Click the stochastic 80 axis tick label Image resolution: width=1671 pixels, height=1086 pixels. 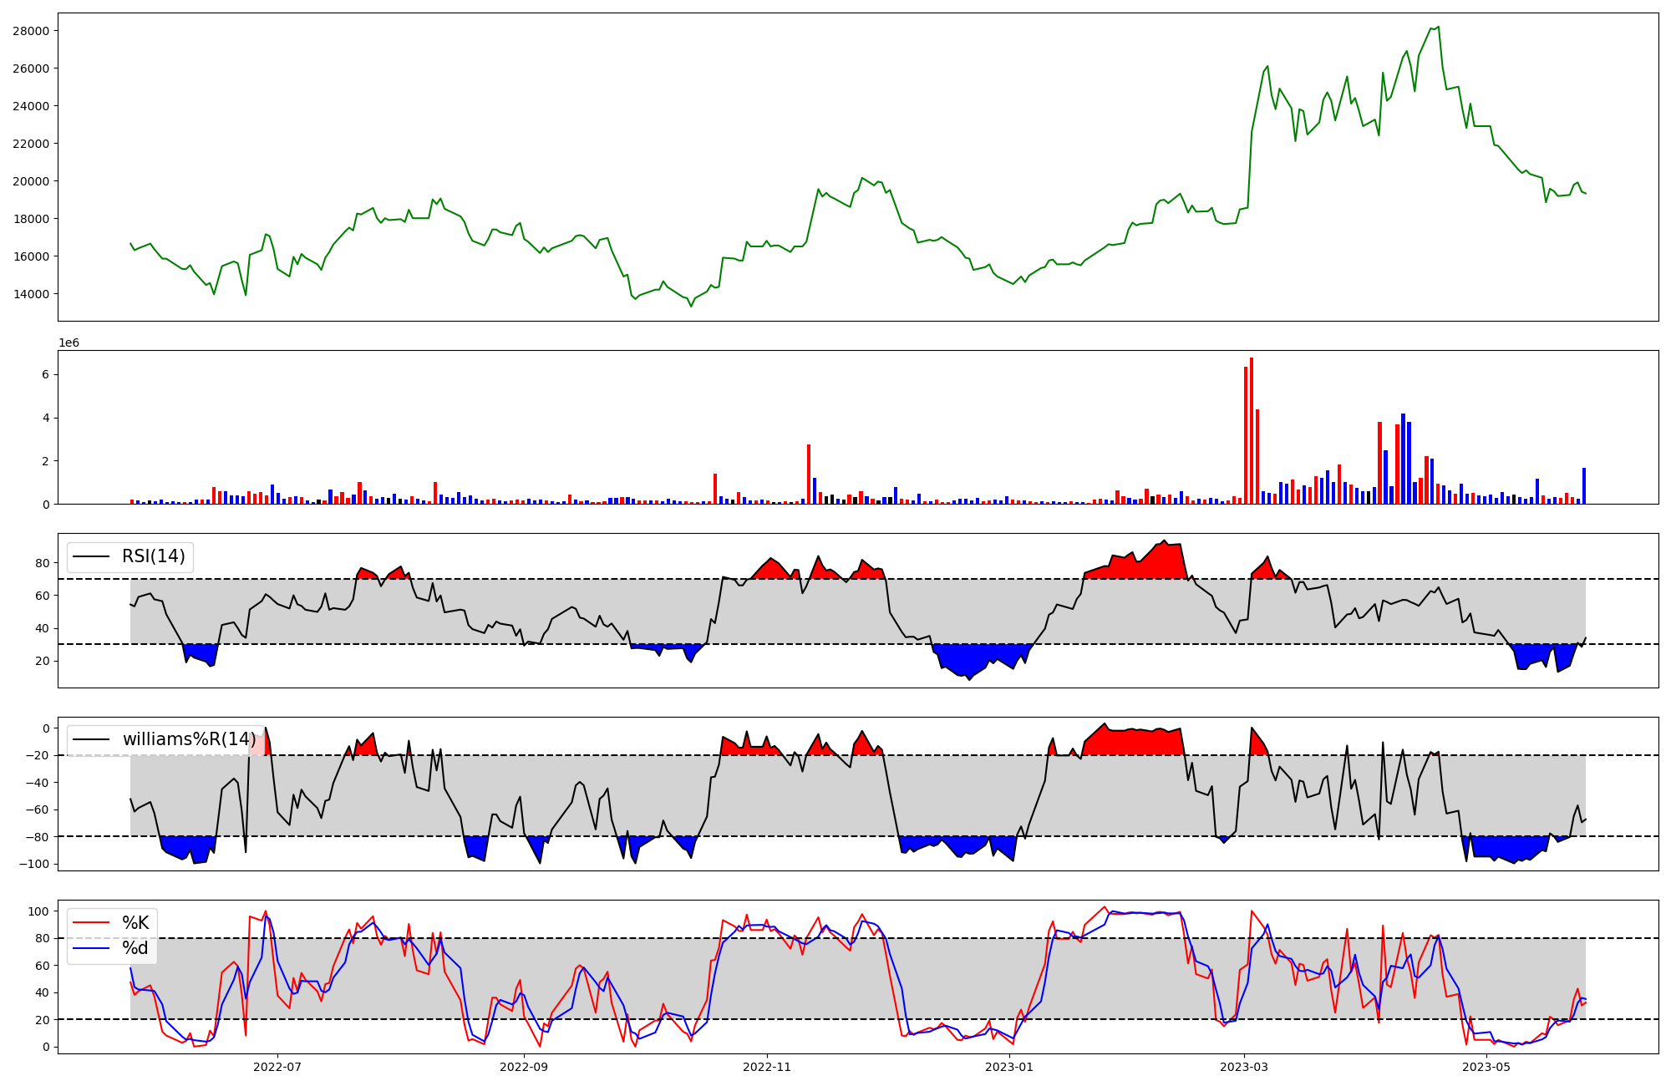(x=42, y=938)
